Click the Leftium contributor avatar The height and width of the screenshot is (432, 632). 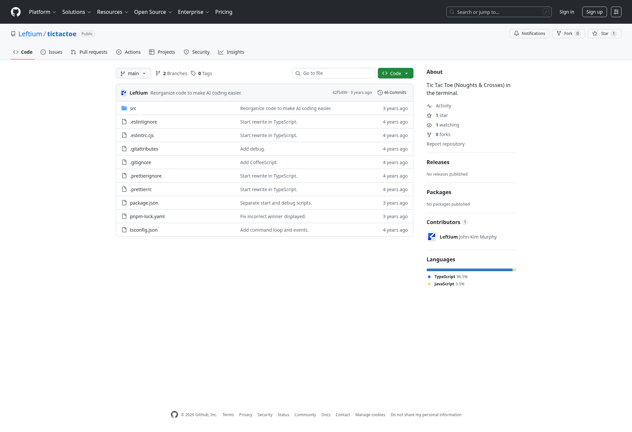[432, 237]
